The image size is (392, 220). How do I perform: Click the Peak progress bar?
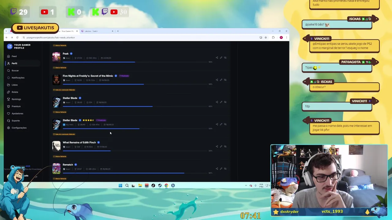coord(135,62)
